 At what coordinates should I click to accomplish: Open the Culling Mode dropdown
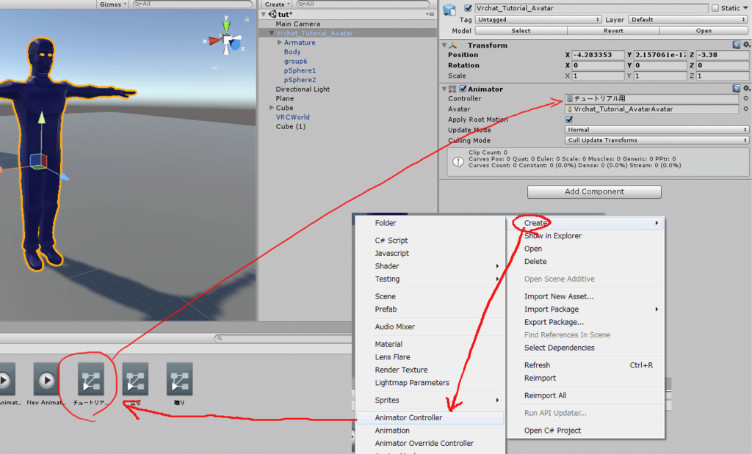pos(657,140)
